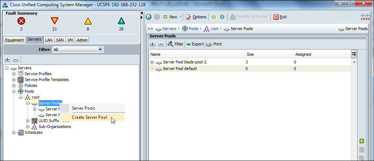Open the Options toolbar item
The height and width of the screenshot is (161, 374).
(x=196, y=17)
